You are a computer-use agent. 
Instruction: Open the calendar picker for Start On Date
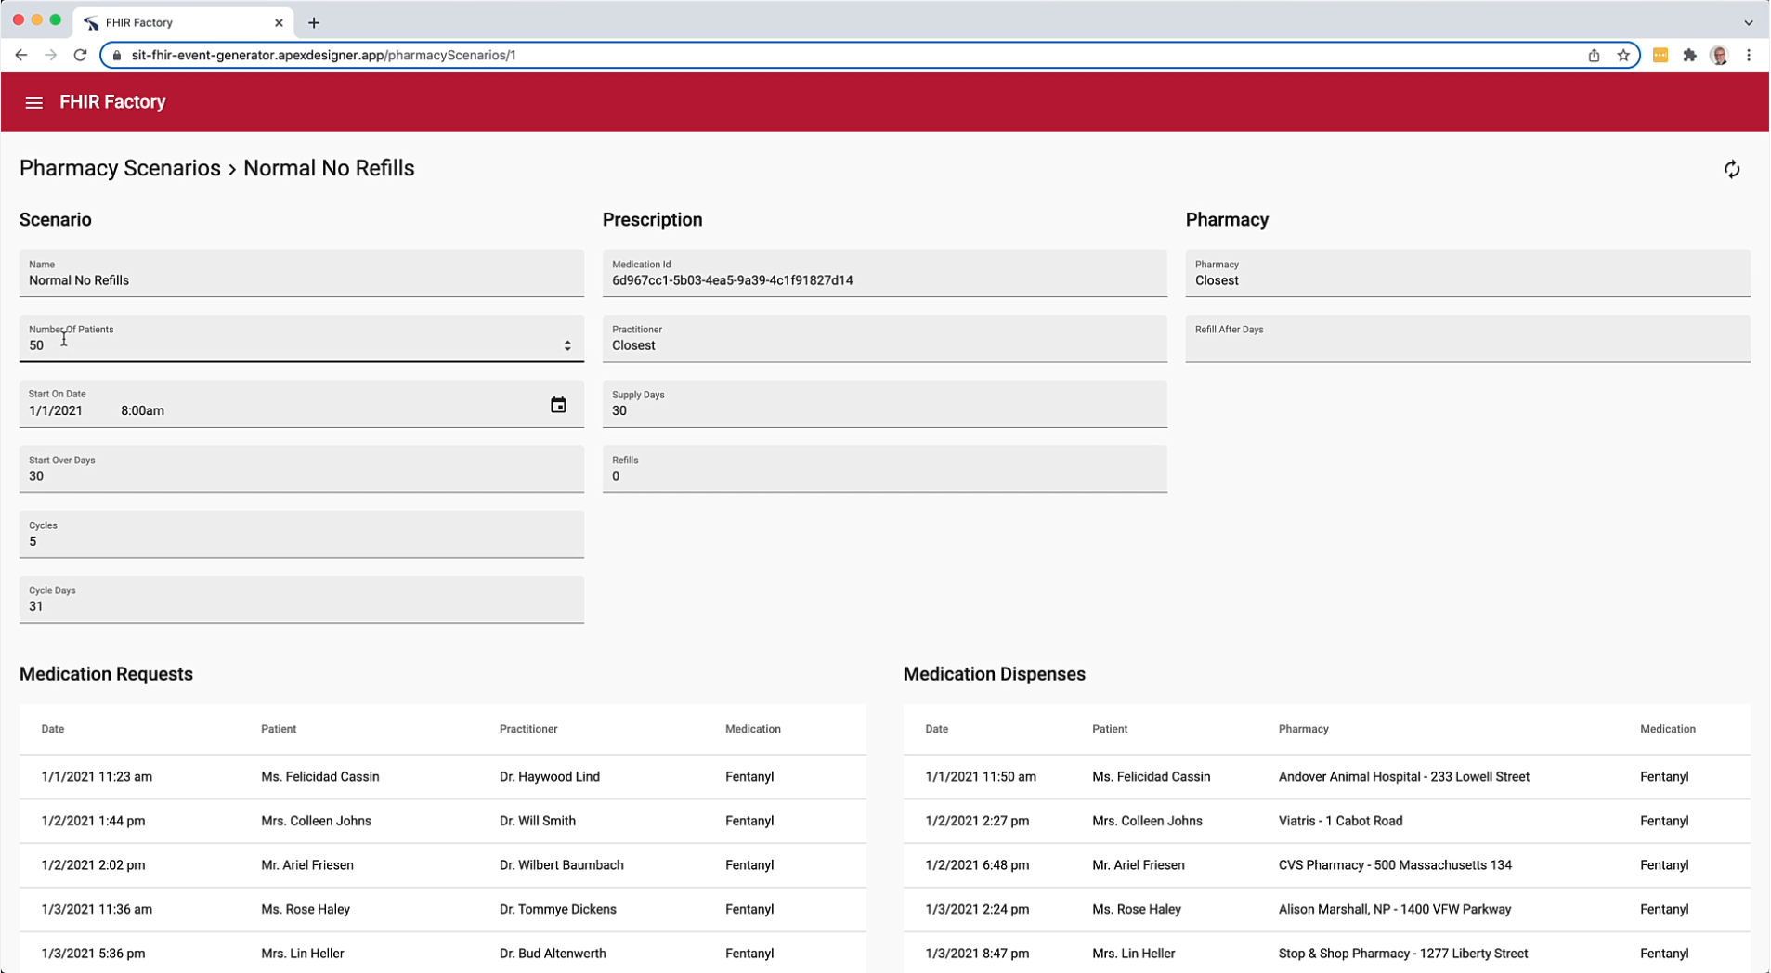point(558,405)
